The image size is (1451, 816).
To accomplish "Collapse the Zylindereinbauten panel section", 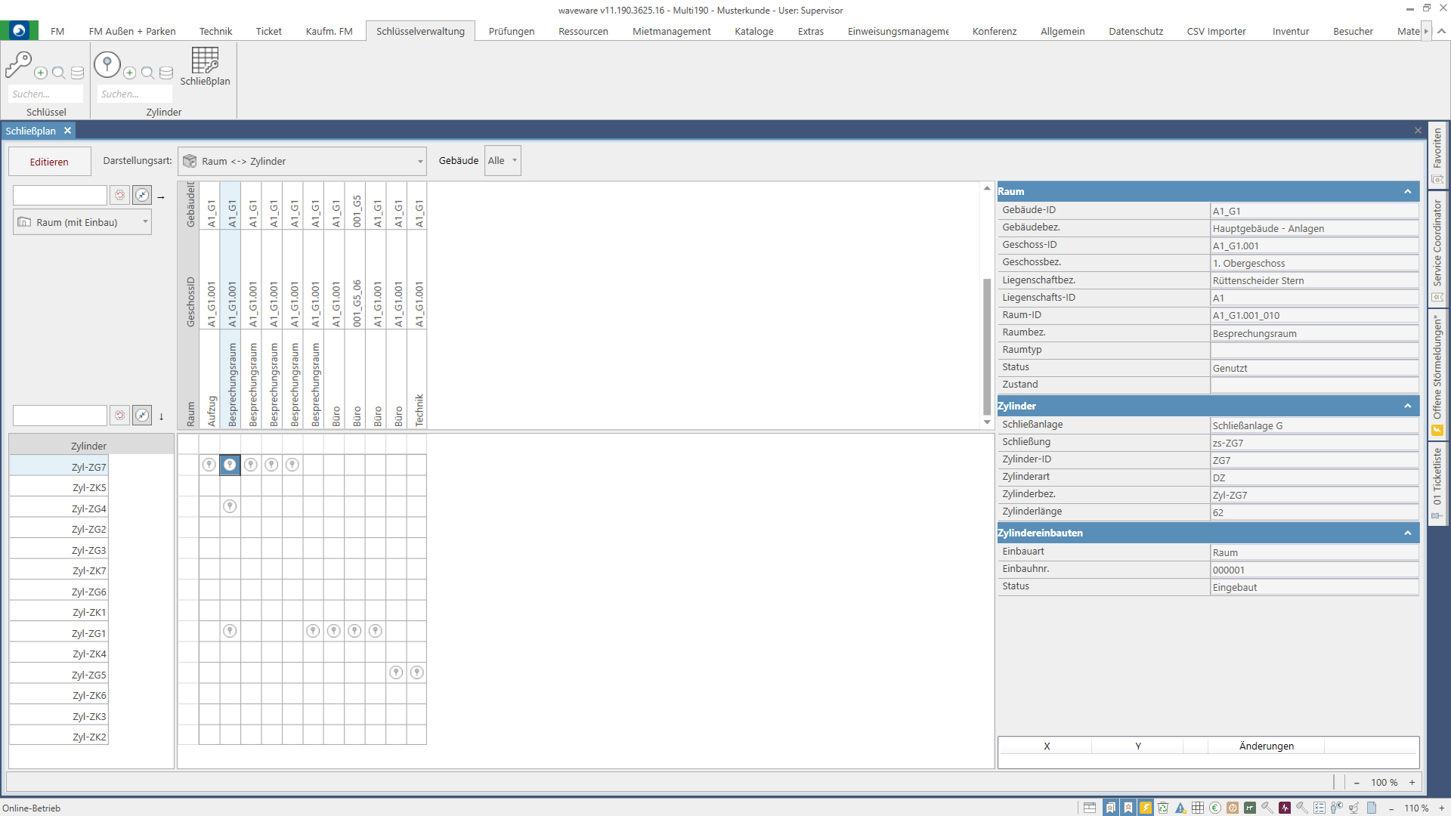I will click(1407, 533).
